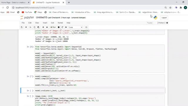188x106 pixels.
Task: Open the Kernel menu
Action: pos(60,23)
